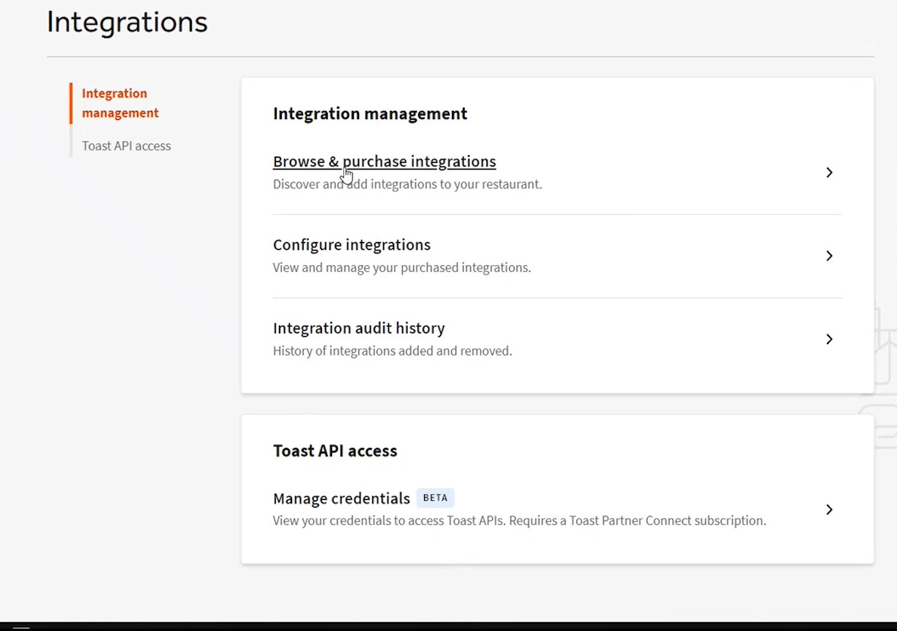
Task: View Integration audit history
Action: 358,328
